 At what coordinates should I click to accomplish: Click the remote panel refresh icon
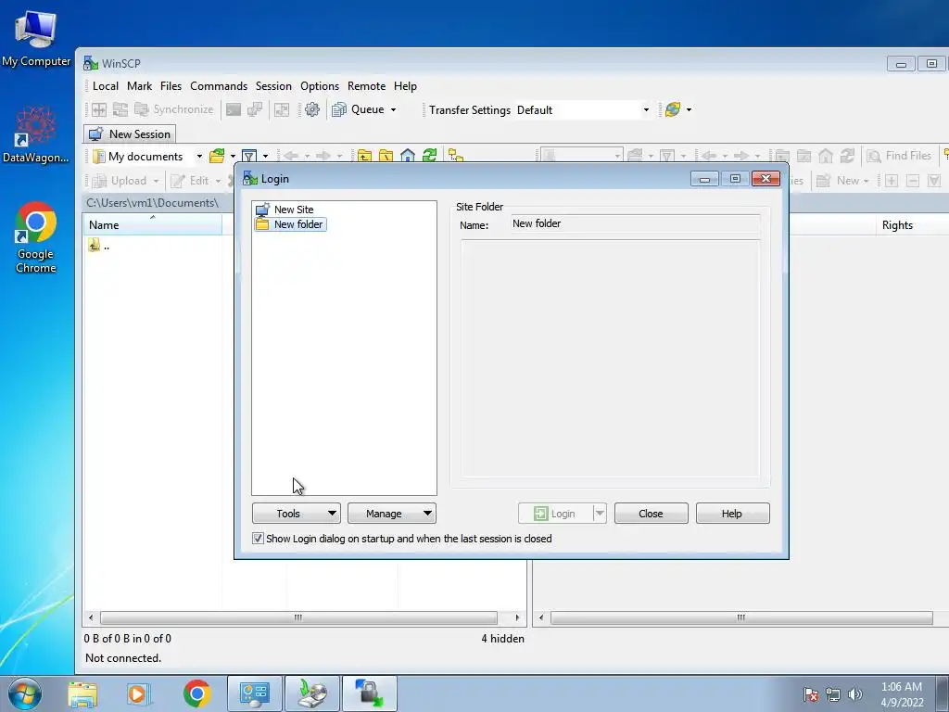(847, 156)
